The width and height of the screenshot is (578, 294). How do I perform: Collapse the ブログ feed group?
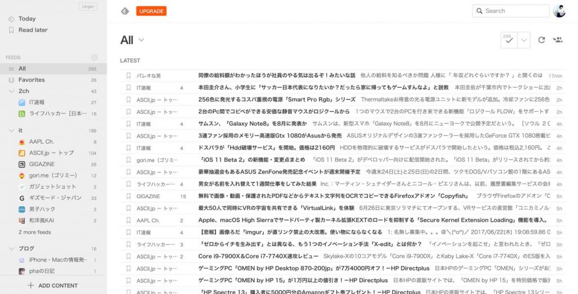(x=11, y=248)
